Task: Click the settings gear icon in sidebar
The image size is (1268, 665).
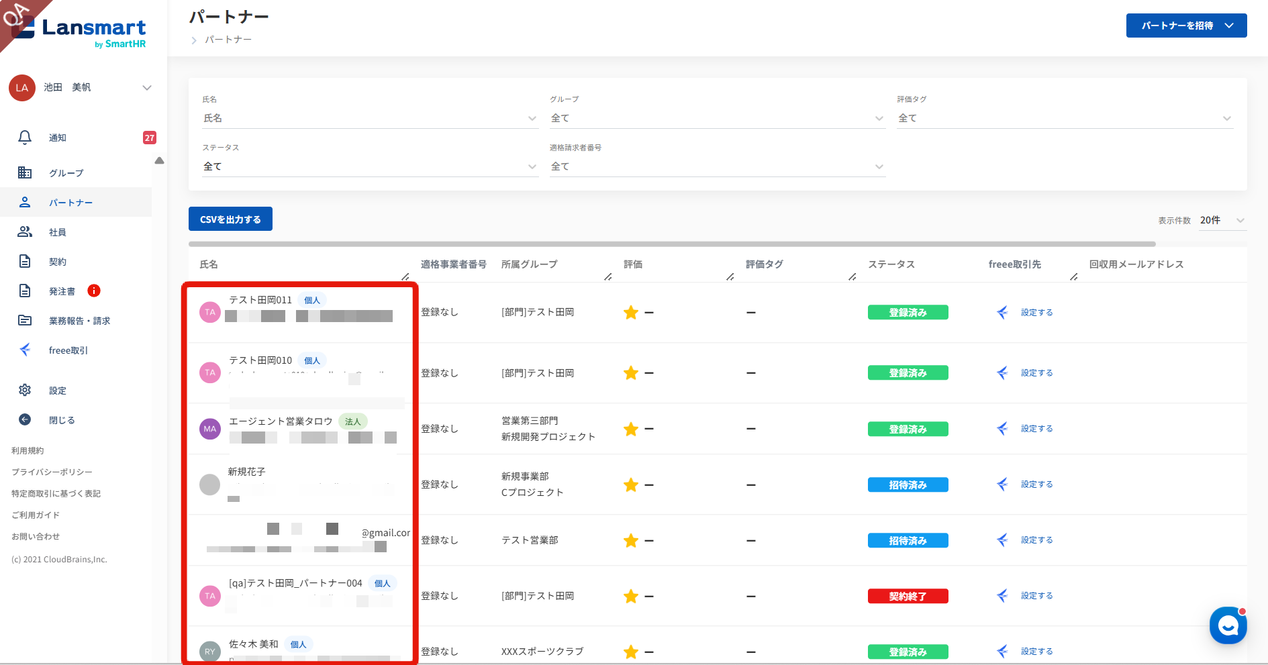Action: click(25, 390)
